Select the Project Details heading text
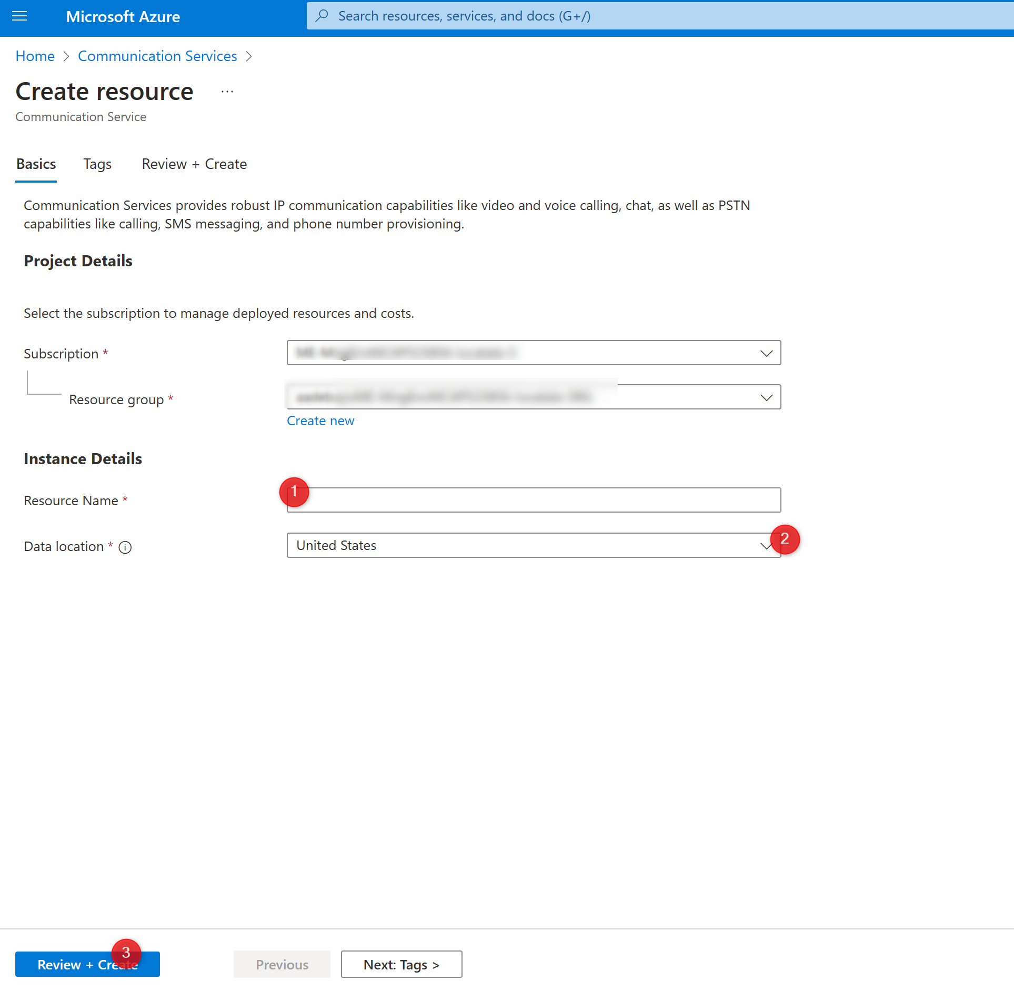The width and height of the screenshot is (1014, 991). click(78, 261)
